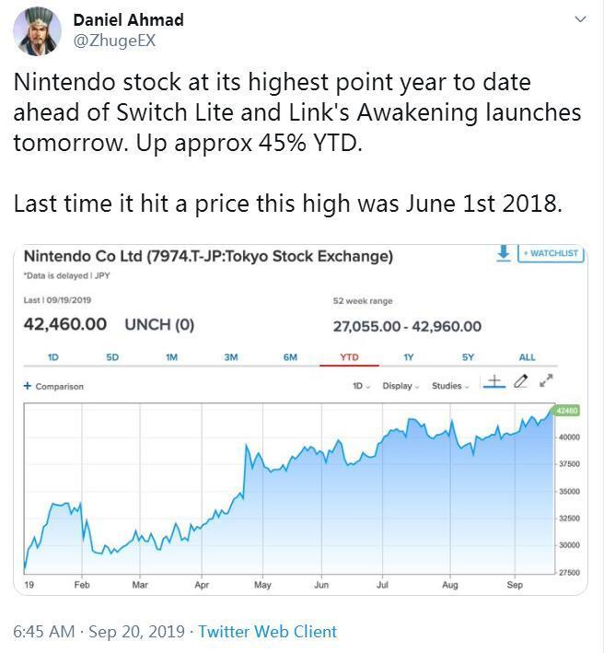Screen dimensions: 604x653
Task: Open the 1D interval dropdown
Action: pos(361,386)
